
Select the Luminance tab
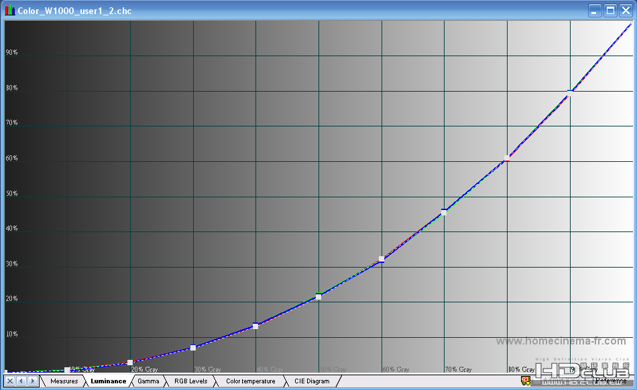pyautogui.click(x=108, y=381)
